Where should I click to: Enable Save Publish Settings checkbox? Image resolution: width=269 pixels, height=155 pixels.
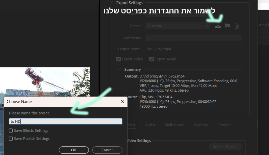click(x=11, y=139)
